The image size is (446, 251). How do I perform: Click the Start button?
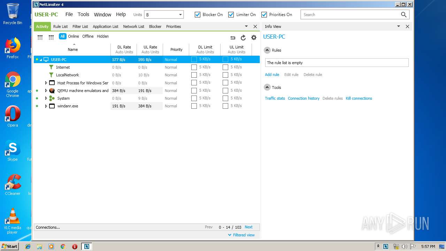pos(9,246)
